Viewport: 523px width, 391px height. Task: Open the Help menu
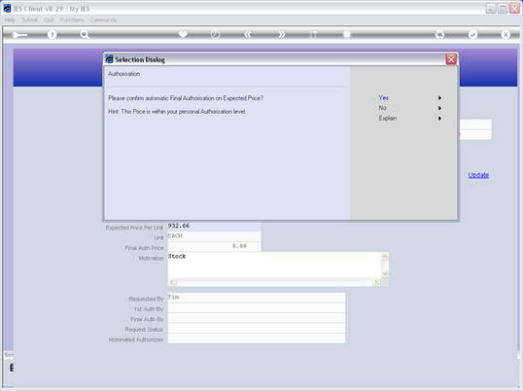pos(10,20)
